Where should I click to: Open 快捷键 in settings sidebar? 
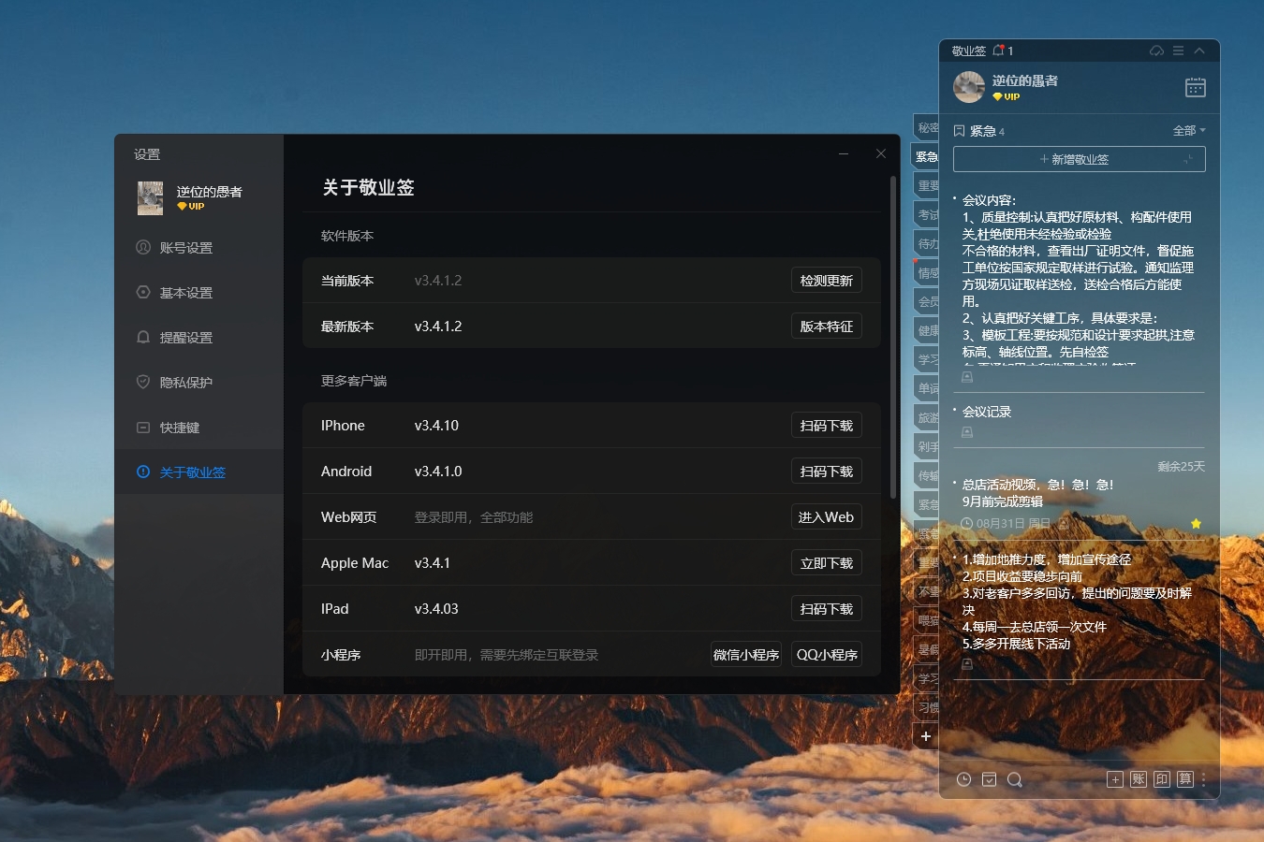tap(198, 428)
